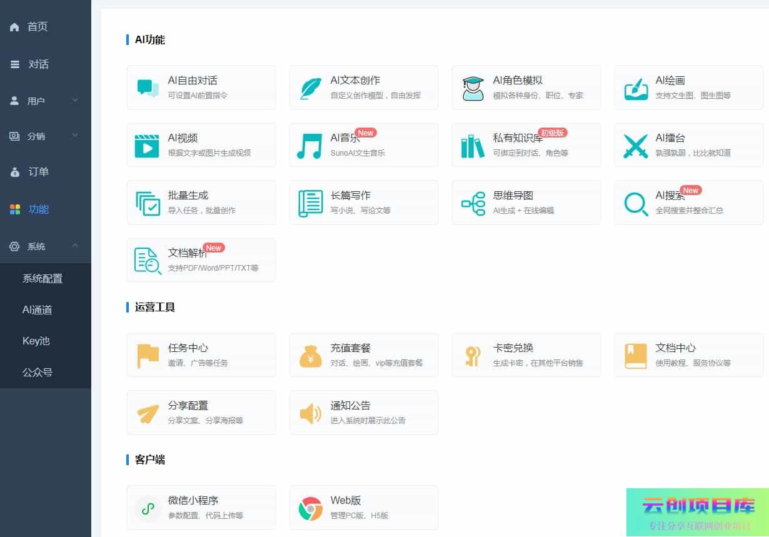Click the 思维导图 mind map icon
Screen dimensions: 769x537
pos(473,203)
